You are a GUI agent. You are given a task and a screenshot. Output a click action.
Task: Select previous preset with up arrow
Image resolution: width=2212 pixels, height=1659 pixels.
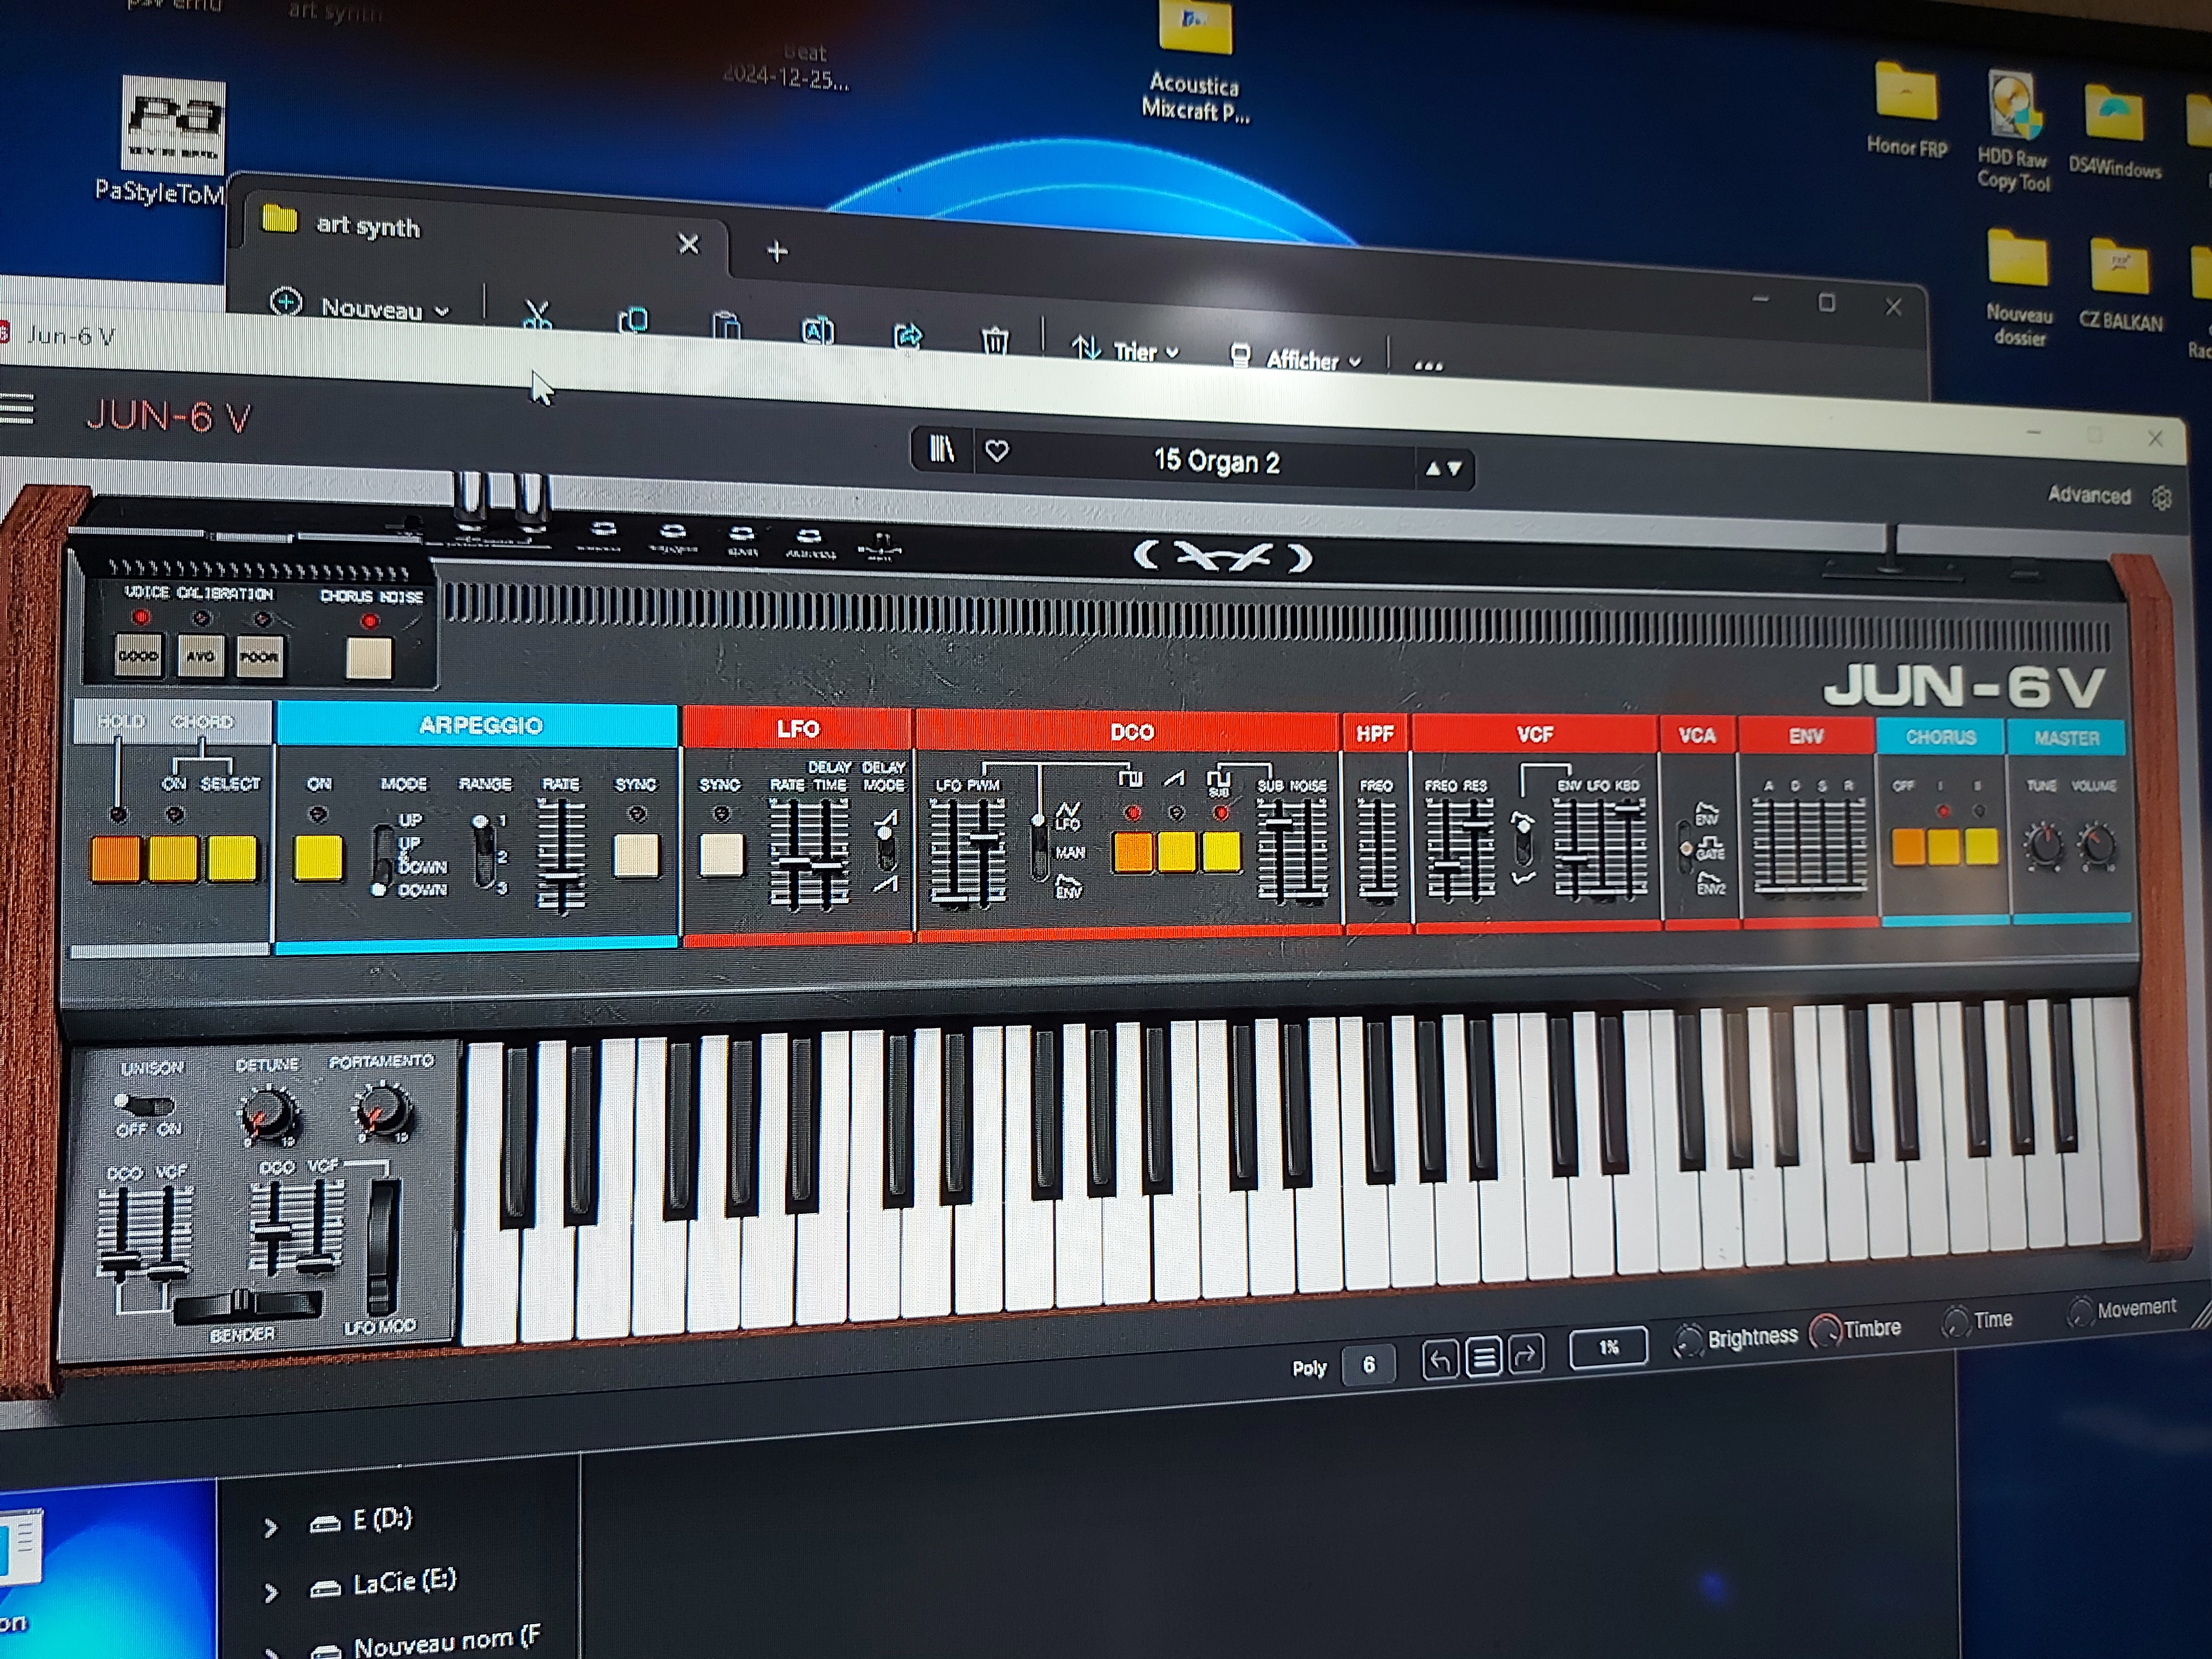(x=1433, y=468)
